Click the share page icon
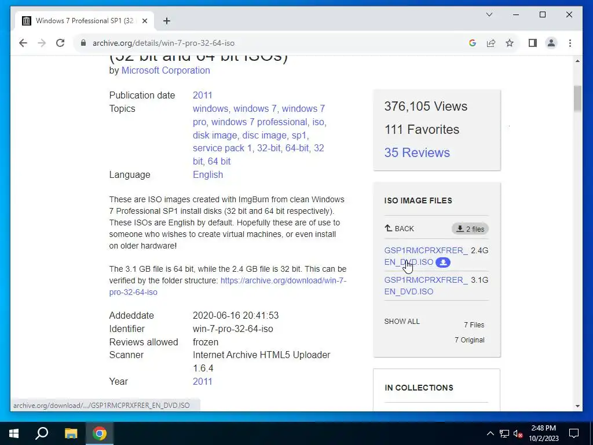 click(491, 43)
